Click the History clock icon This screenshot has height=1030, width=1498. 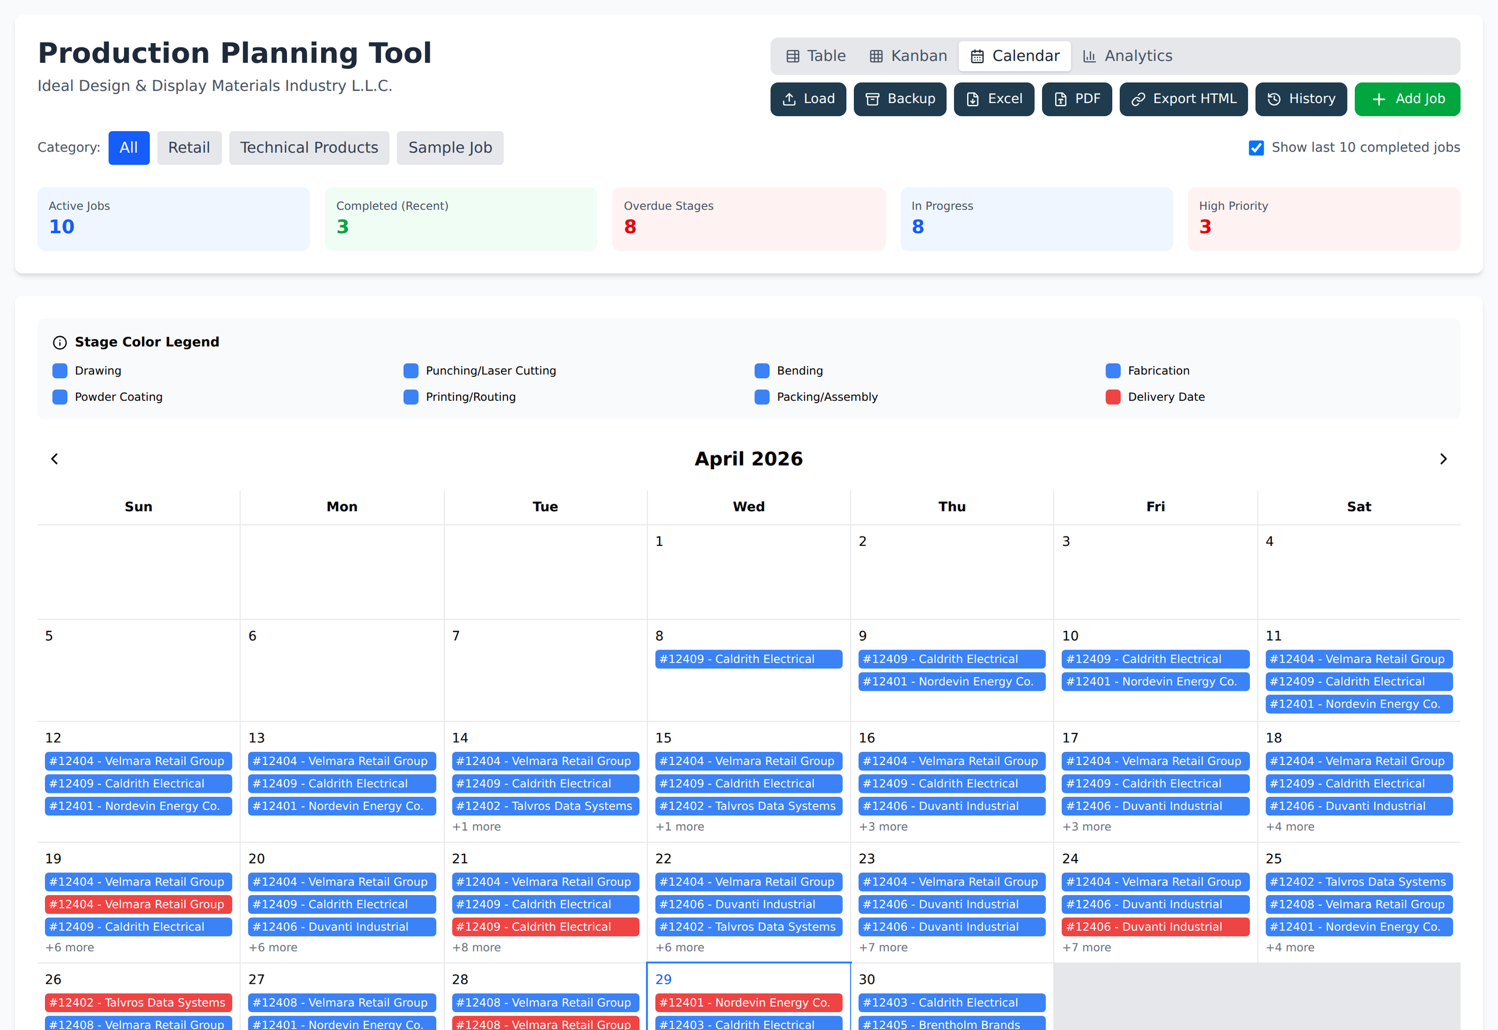pos(1273,99)
